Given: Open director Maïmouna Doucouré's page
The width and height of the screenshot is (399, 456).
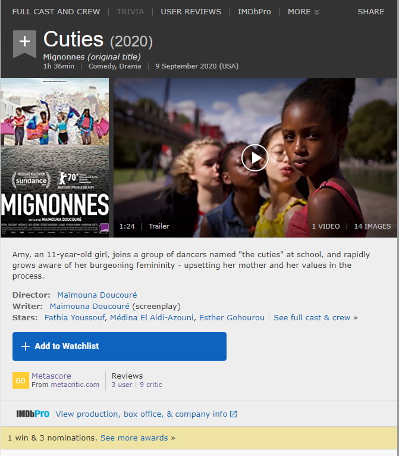Looking at the screenshot, I should [x=97, y=295].
